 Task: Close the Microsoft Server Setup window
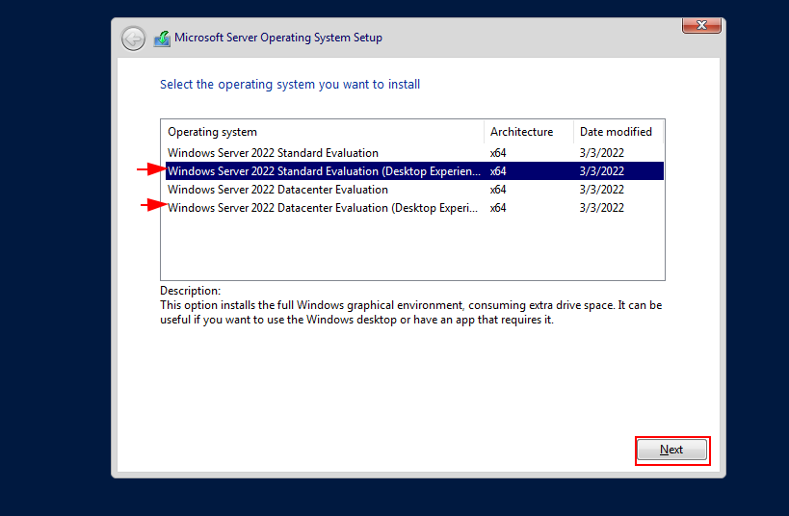pyautogui.click(x=701, y=25)
